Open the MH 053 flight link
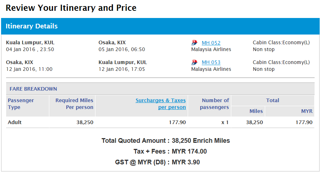This screenshot has width=320, height=173. [x=211, y=63]
